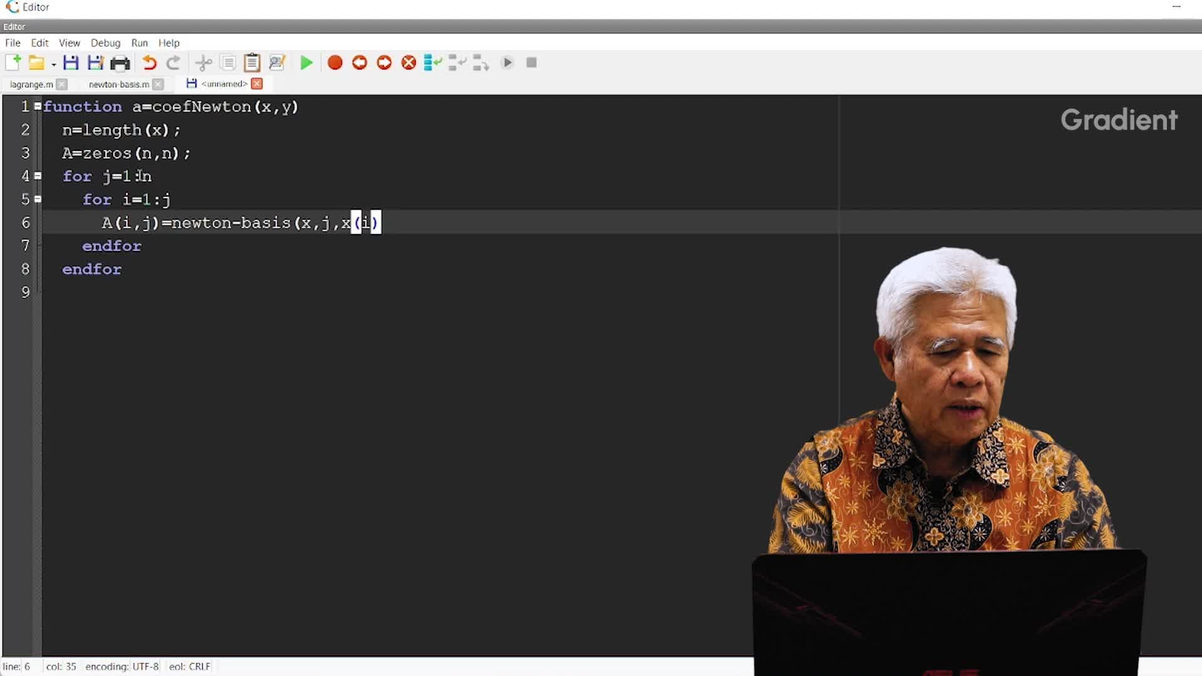Toggle breakpoint with the red circle
1202x676 pixels.
pos(335,63)
